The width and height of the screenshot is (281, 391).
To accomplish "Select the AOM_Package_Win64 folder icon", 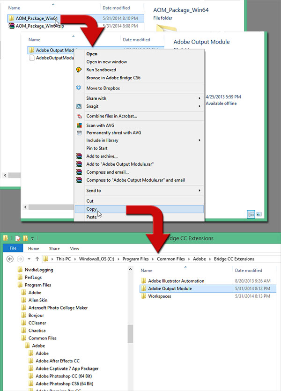I will (11, 18).
